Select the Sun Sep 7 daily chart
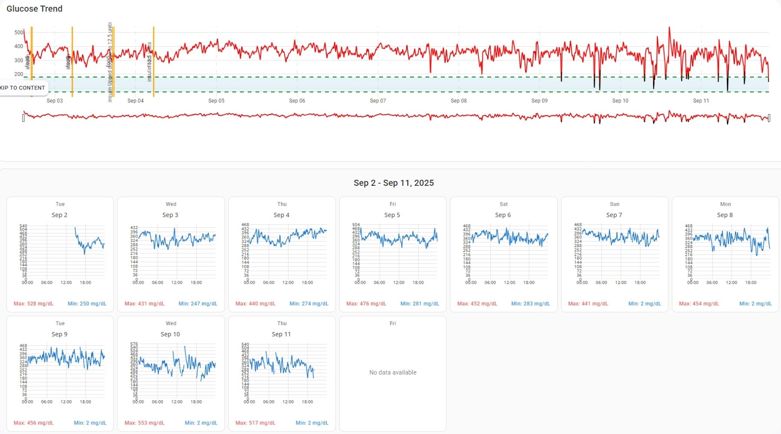Screen dimensions: 781x434 coord(614,254)
